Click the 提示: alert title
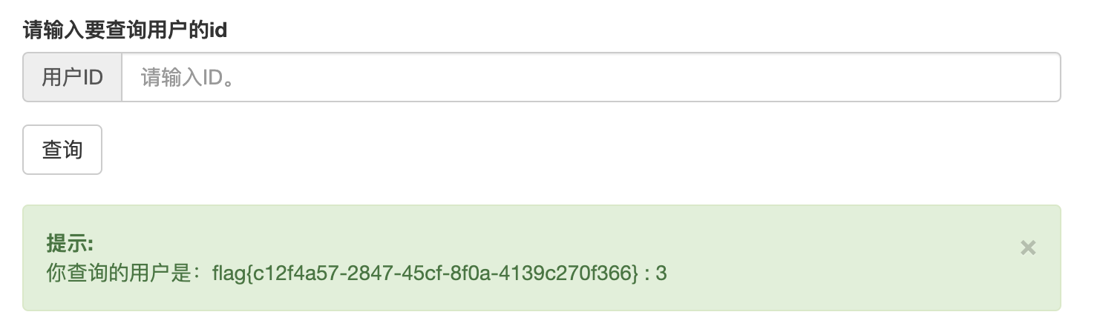This screenshot has width=1100, height=329. [69, 243]
